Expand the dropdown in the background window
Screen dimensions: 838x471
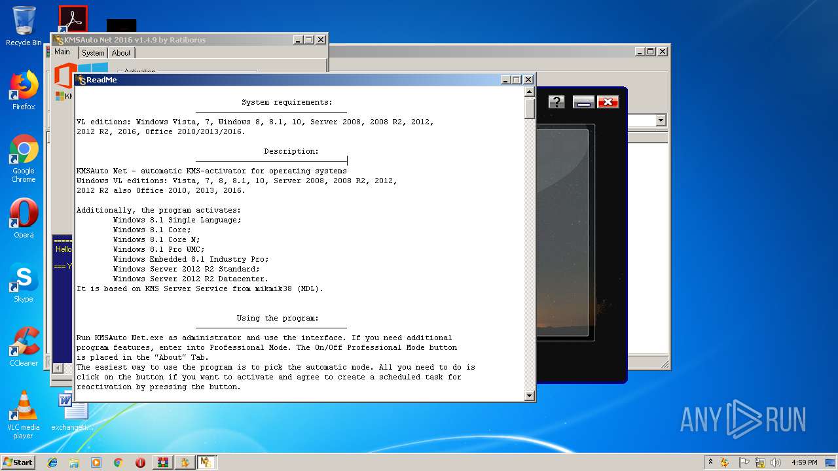pyautogui.click(x=661, y=120)
